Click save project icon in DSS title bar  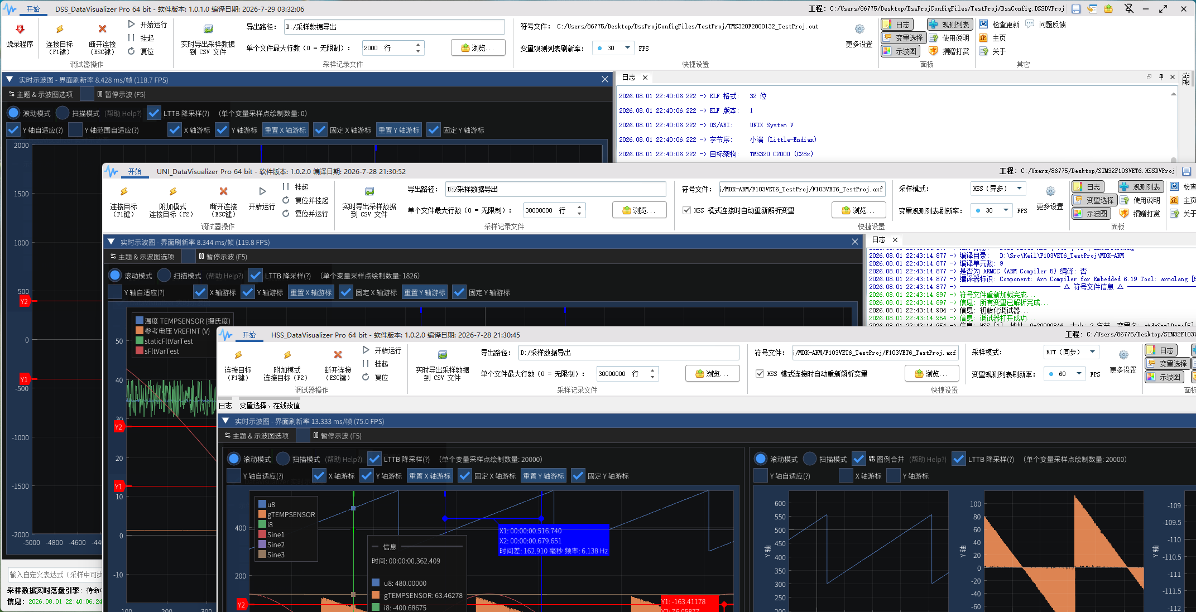pos(1076,9)
